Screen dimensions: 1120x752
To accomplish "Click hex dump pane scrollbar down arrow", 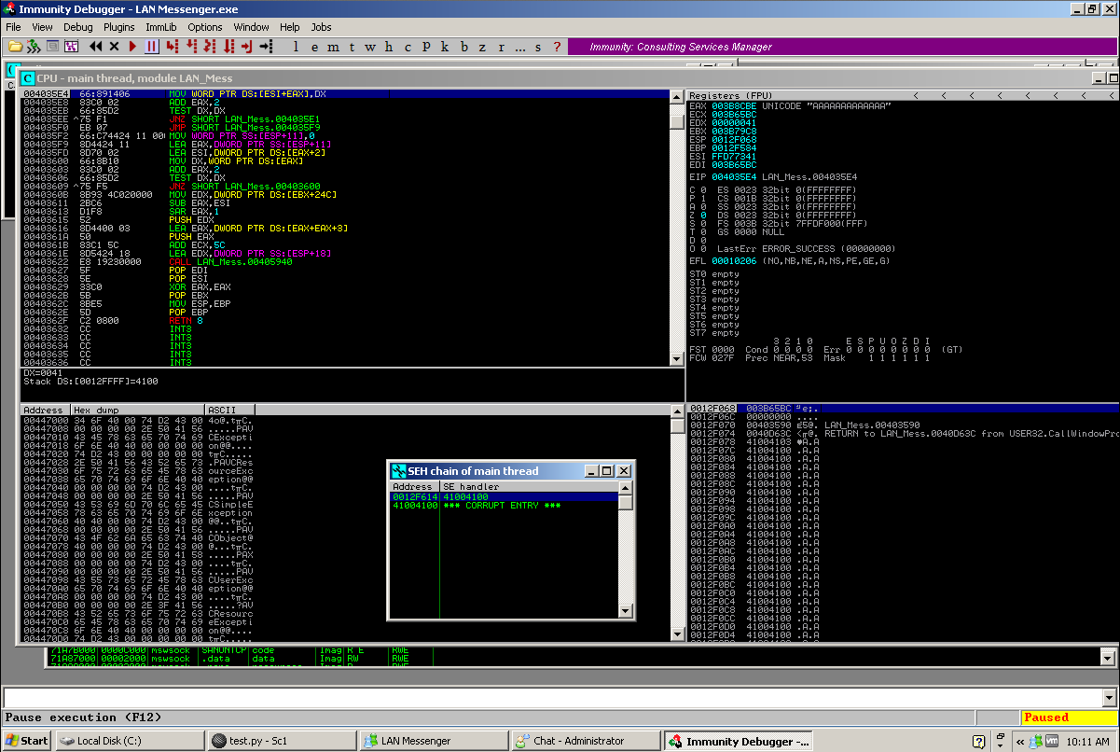I will pos(678,634).
